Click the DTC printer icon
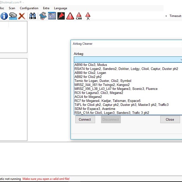This screenshot has width=182, height=182. click(43, 16)
